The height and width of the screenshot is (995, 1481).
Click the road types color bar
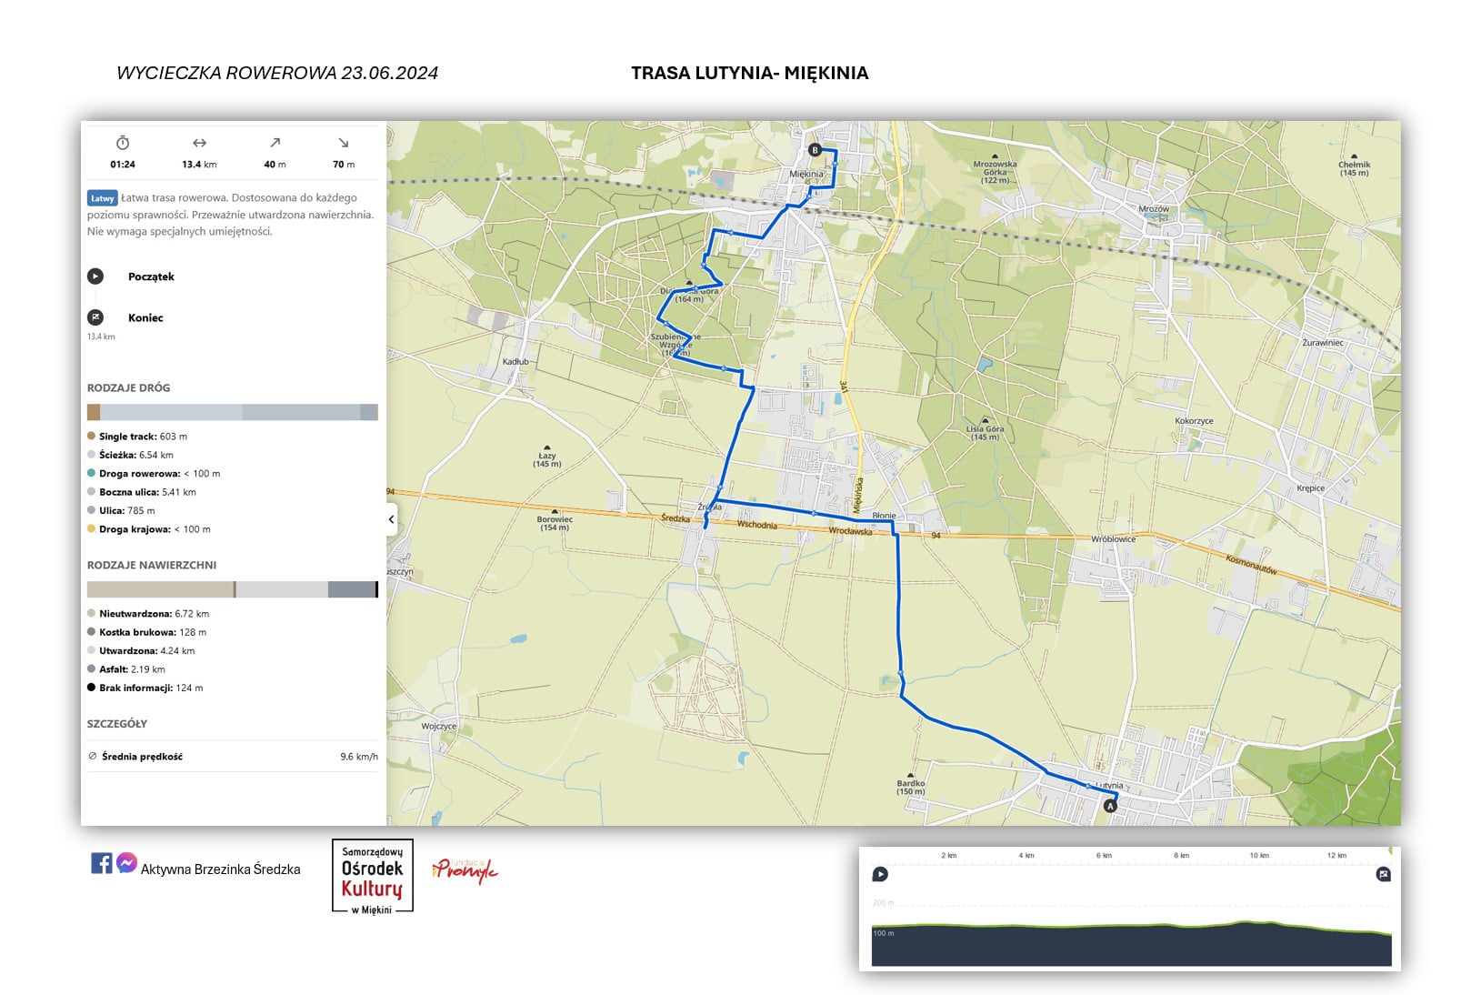pyautogui.click(x=232, y=413)
